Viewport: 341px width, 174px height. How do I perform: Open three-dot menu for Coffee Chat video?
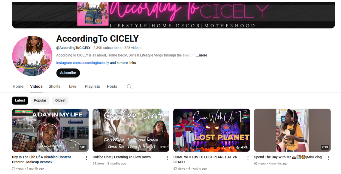[x=167, y=158]
